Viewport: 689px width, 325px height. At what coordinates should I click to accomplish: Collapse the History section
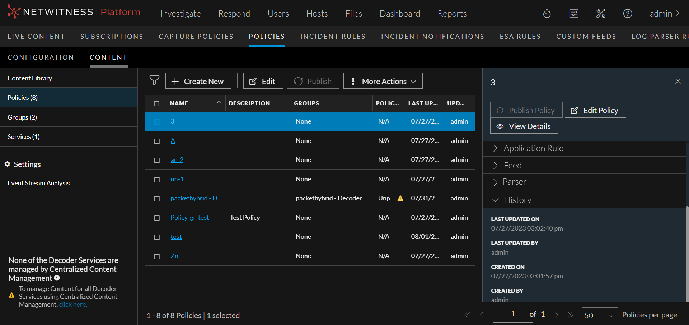point(517,200)
